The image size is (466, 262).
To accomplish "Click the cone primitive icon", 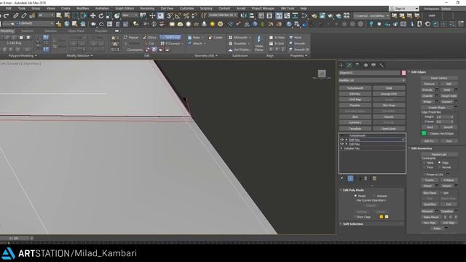I will coord(204,24).
